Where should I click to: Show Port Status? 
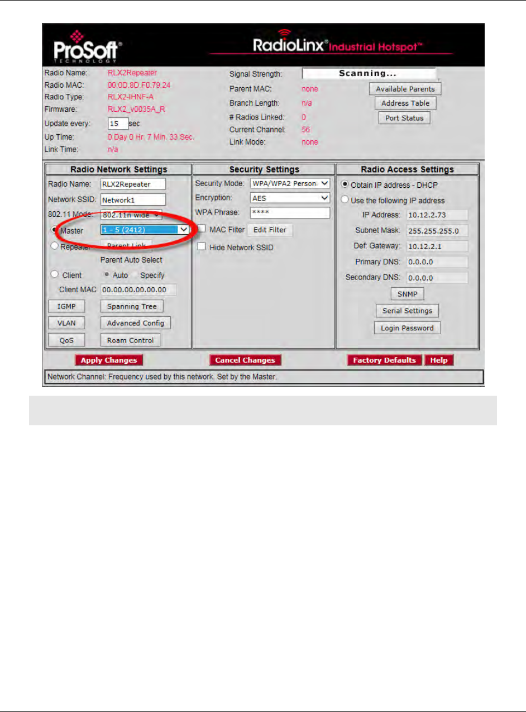(x=404, y=118)
